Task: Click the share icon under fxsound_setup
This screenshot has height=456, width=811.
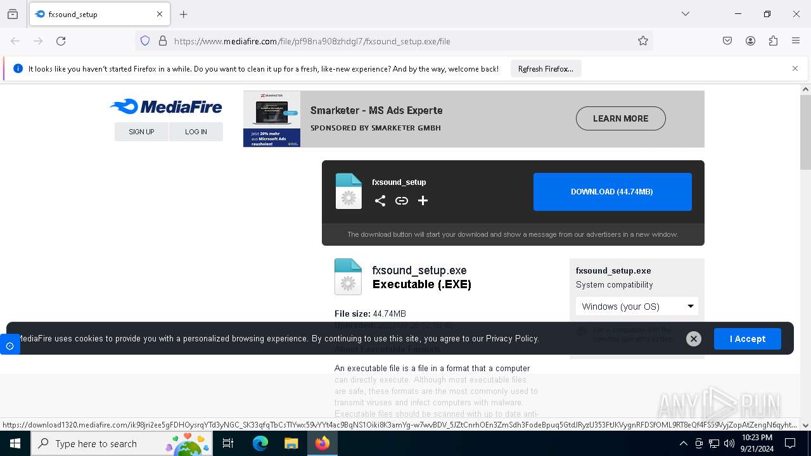Action: pos(380,201)
